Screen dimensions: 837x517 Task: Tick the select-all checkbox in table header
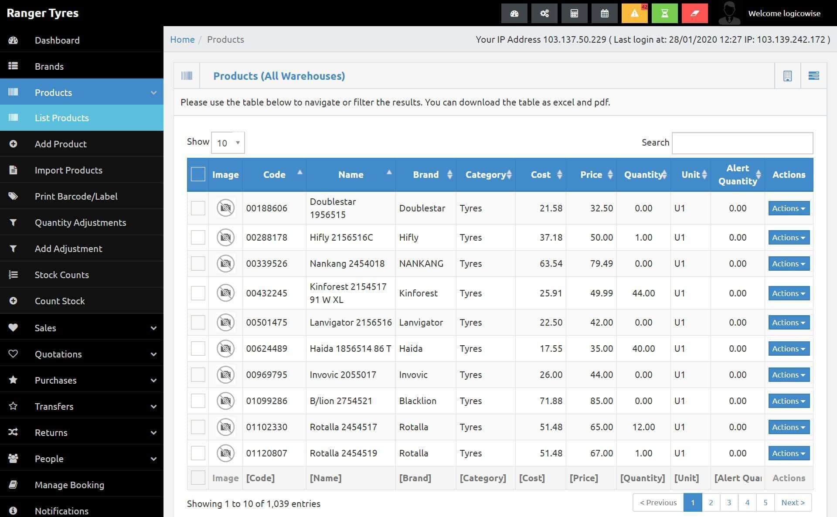coord(198,174)
